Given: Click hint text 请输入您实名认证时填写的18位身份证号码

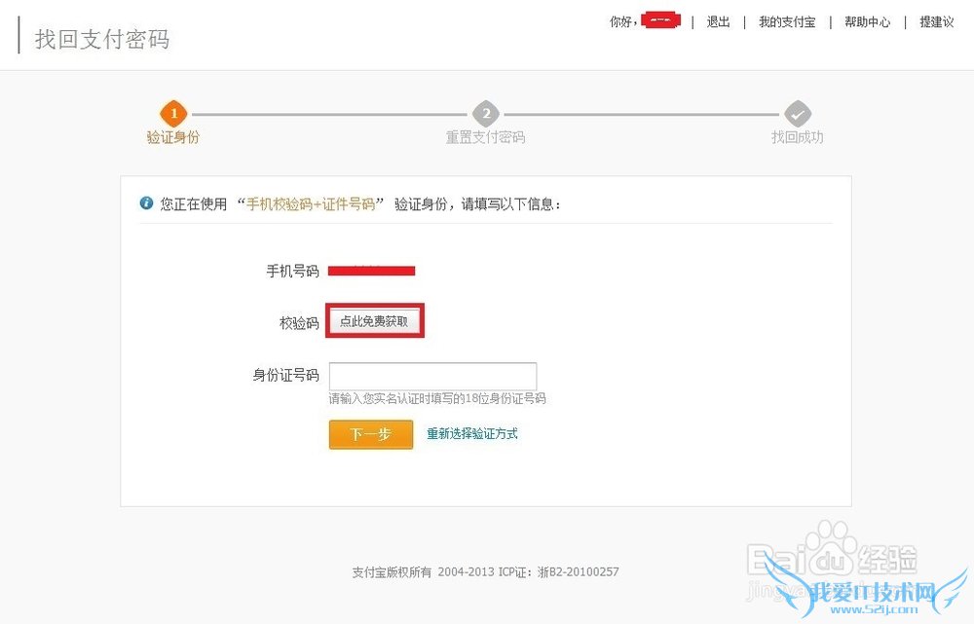Looking at the screenshot, I should click(x=437, y=398).
